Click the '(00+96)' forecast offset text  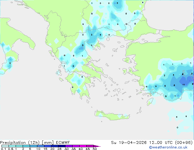coord(184,143)
